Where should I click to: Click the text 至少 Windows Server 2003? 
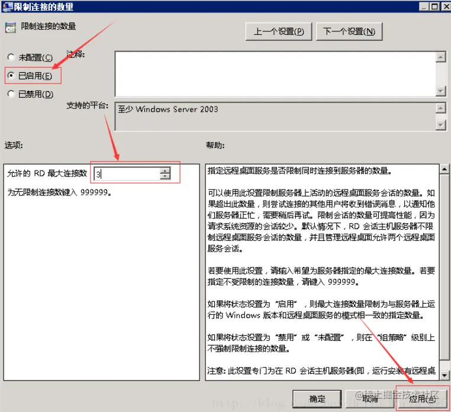click(168, 109)
